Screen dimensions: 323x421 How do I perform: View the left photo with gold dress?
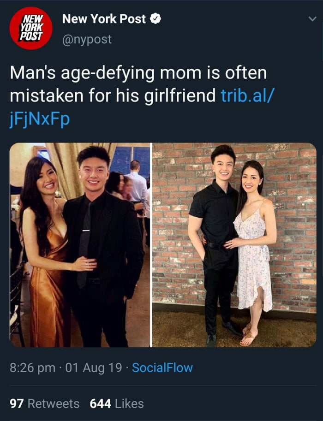pos(80,245)
